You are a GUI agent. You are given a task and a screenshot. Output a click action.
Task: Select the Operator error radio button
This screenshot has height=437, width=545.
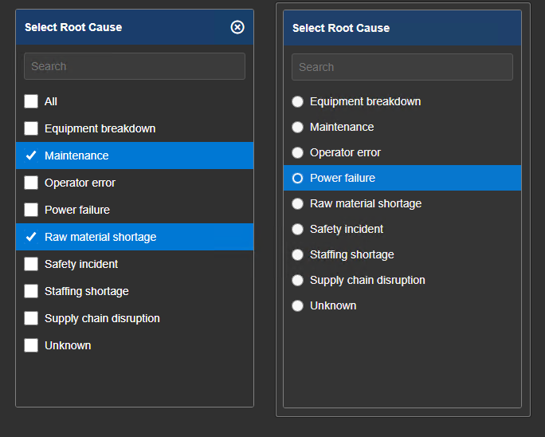click(297, 152)
